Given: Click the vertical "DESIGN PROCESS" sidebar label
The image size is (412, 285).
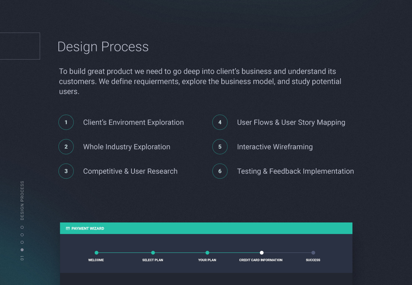Looking at the screenshot, I should 22,200.
